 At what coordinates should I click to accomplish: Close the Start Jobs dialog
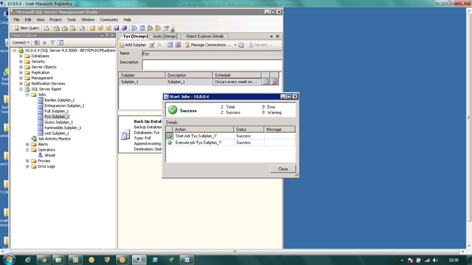coord(283,169)
